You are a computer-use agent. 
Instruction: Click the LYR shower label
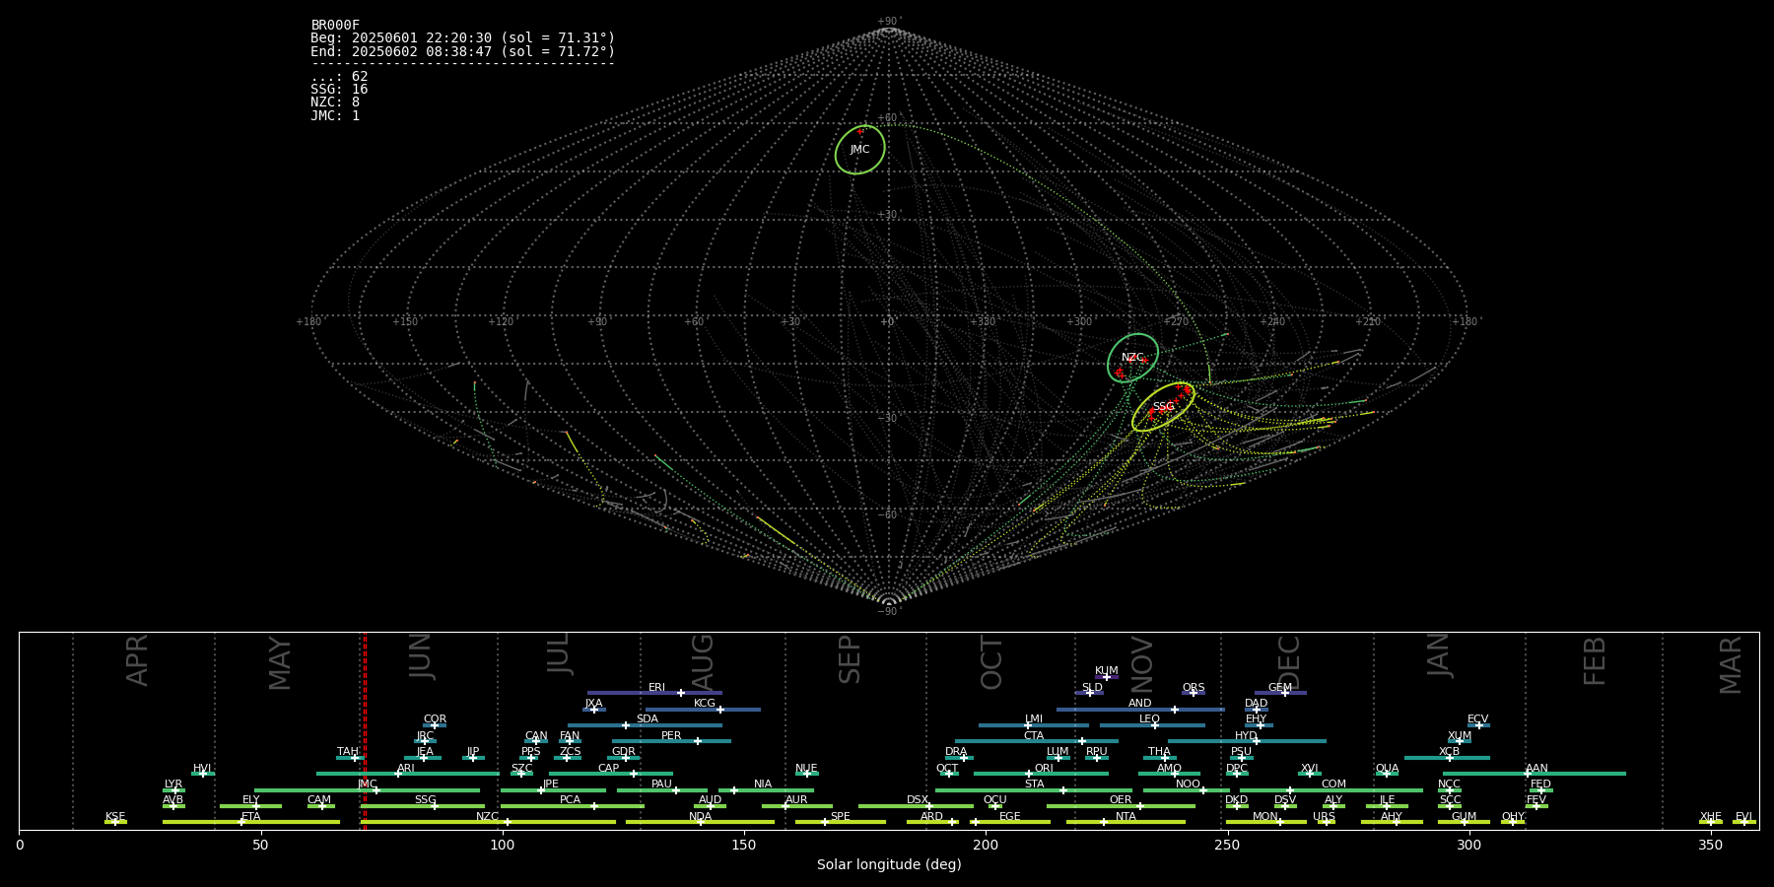pyautogui.click(x=173, y=785)
